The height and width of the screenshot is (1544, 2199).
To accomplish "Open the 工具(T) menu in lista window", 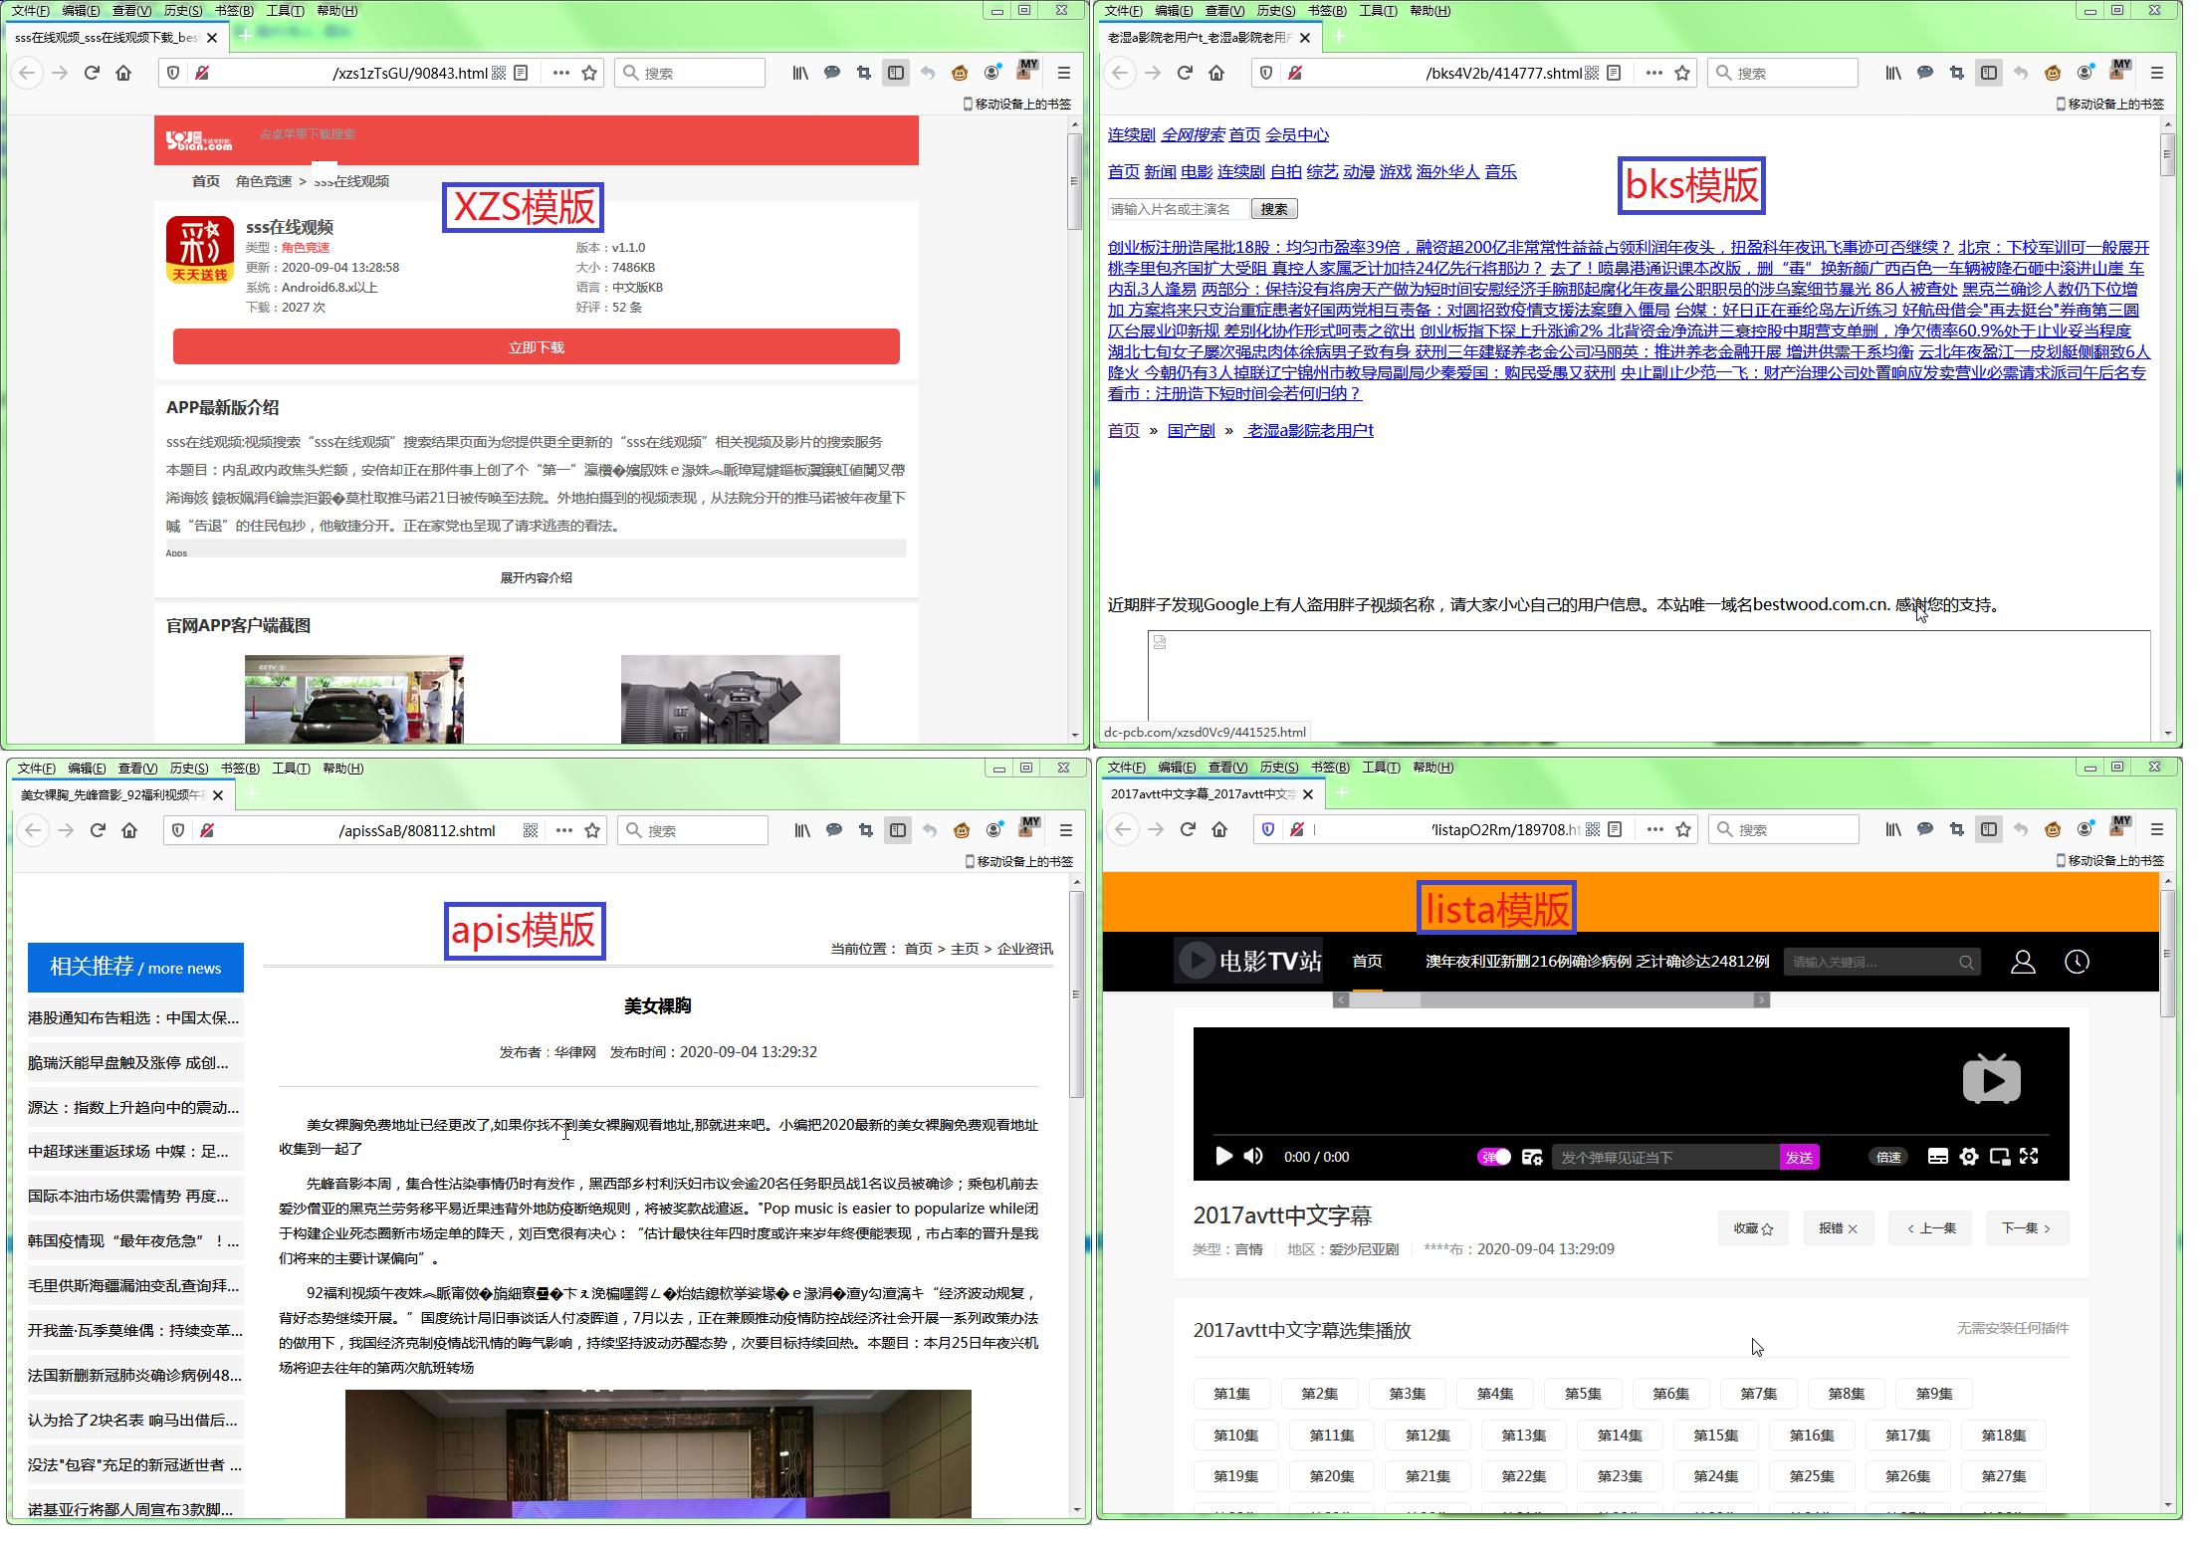I will point(1383,767).
